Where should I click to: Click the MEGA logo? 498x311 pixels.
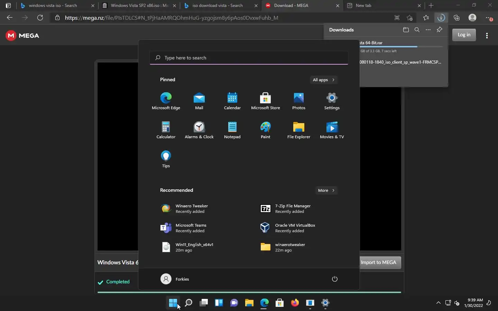click(x=22, y=36)
